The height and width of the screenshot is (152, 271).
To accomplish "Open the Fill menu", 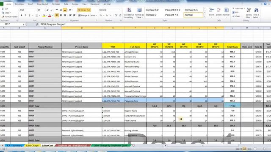I will [235, 12].
